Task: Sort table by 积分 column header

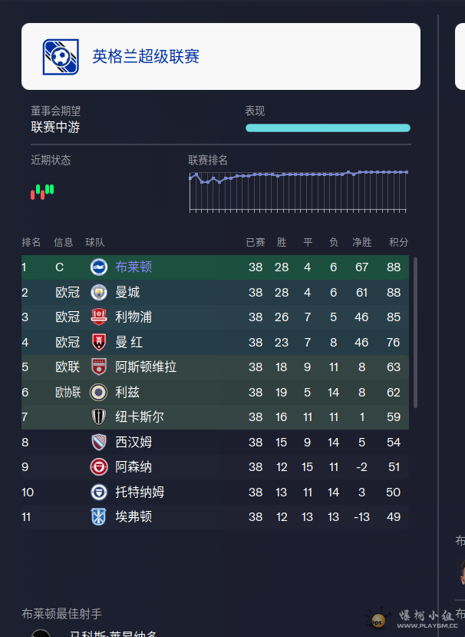Action: coord(398,243)
